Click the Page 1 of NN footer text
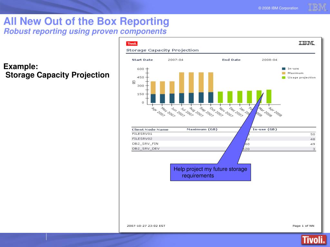This screenshot has height=247, width=330. 303,226
